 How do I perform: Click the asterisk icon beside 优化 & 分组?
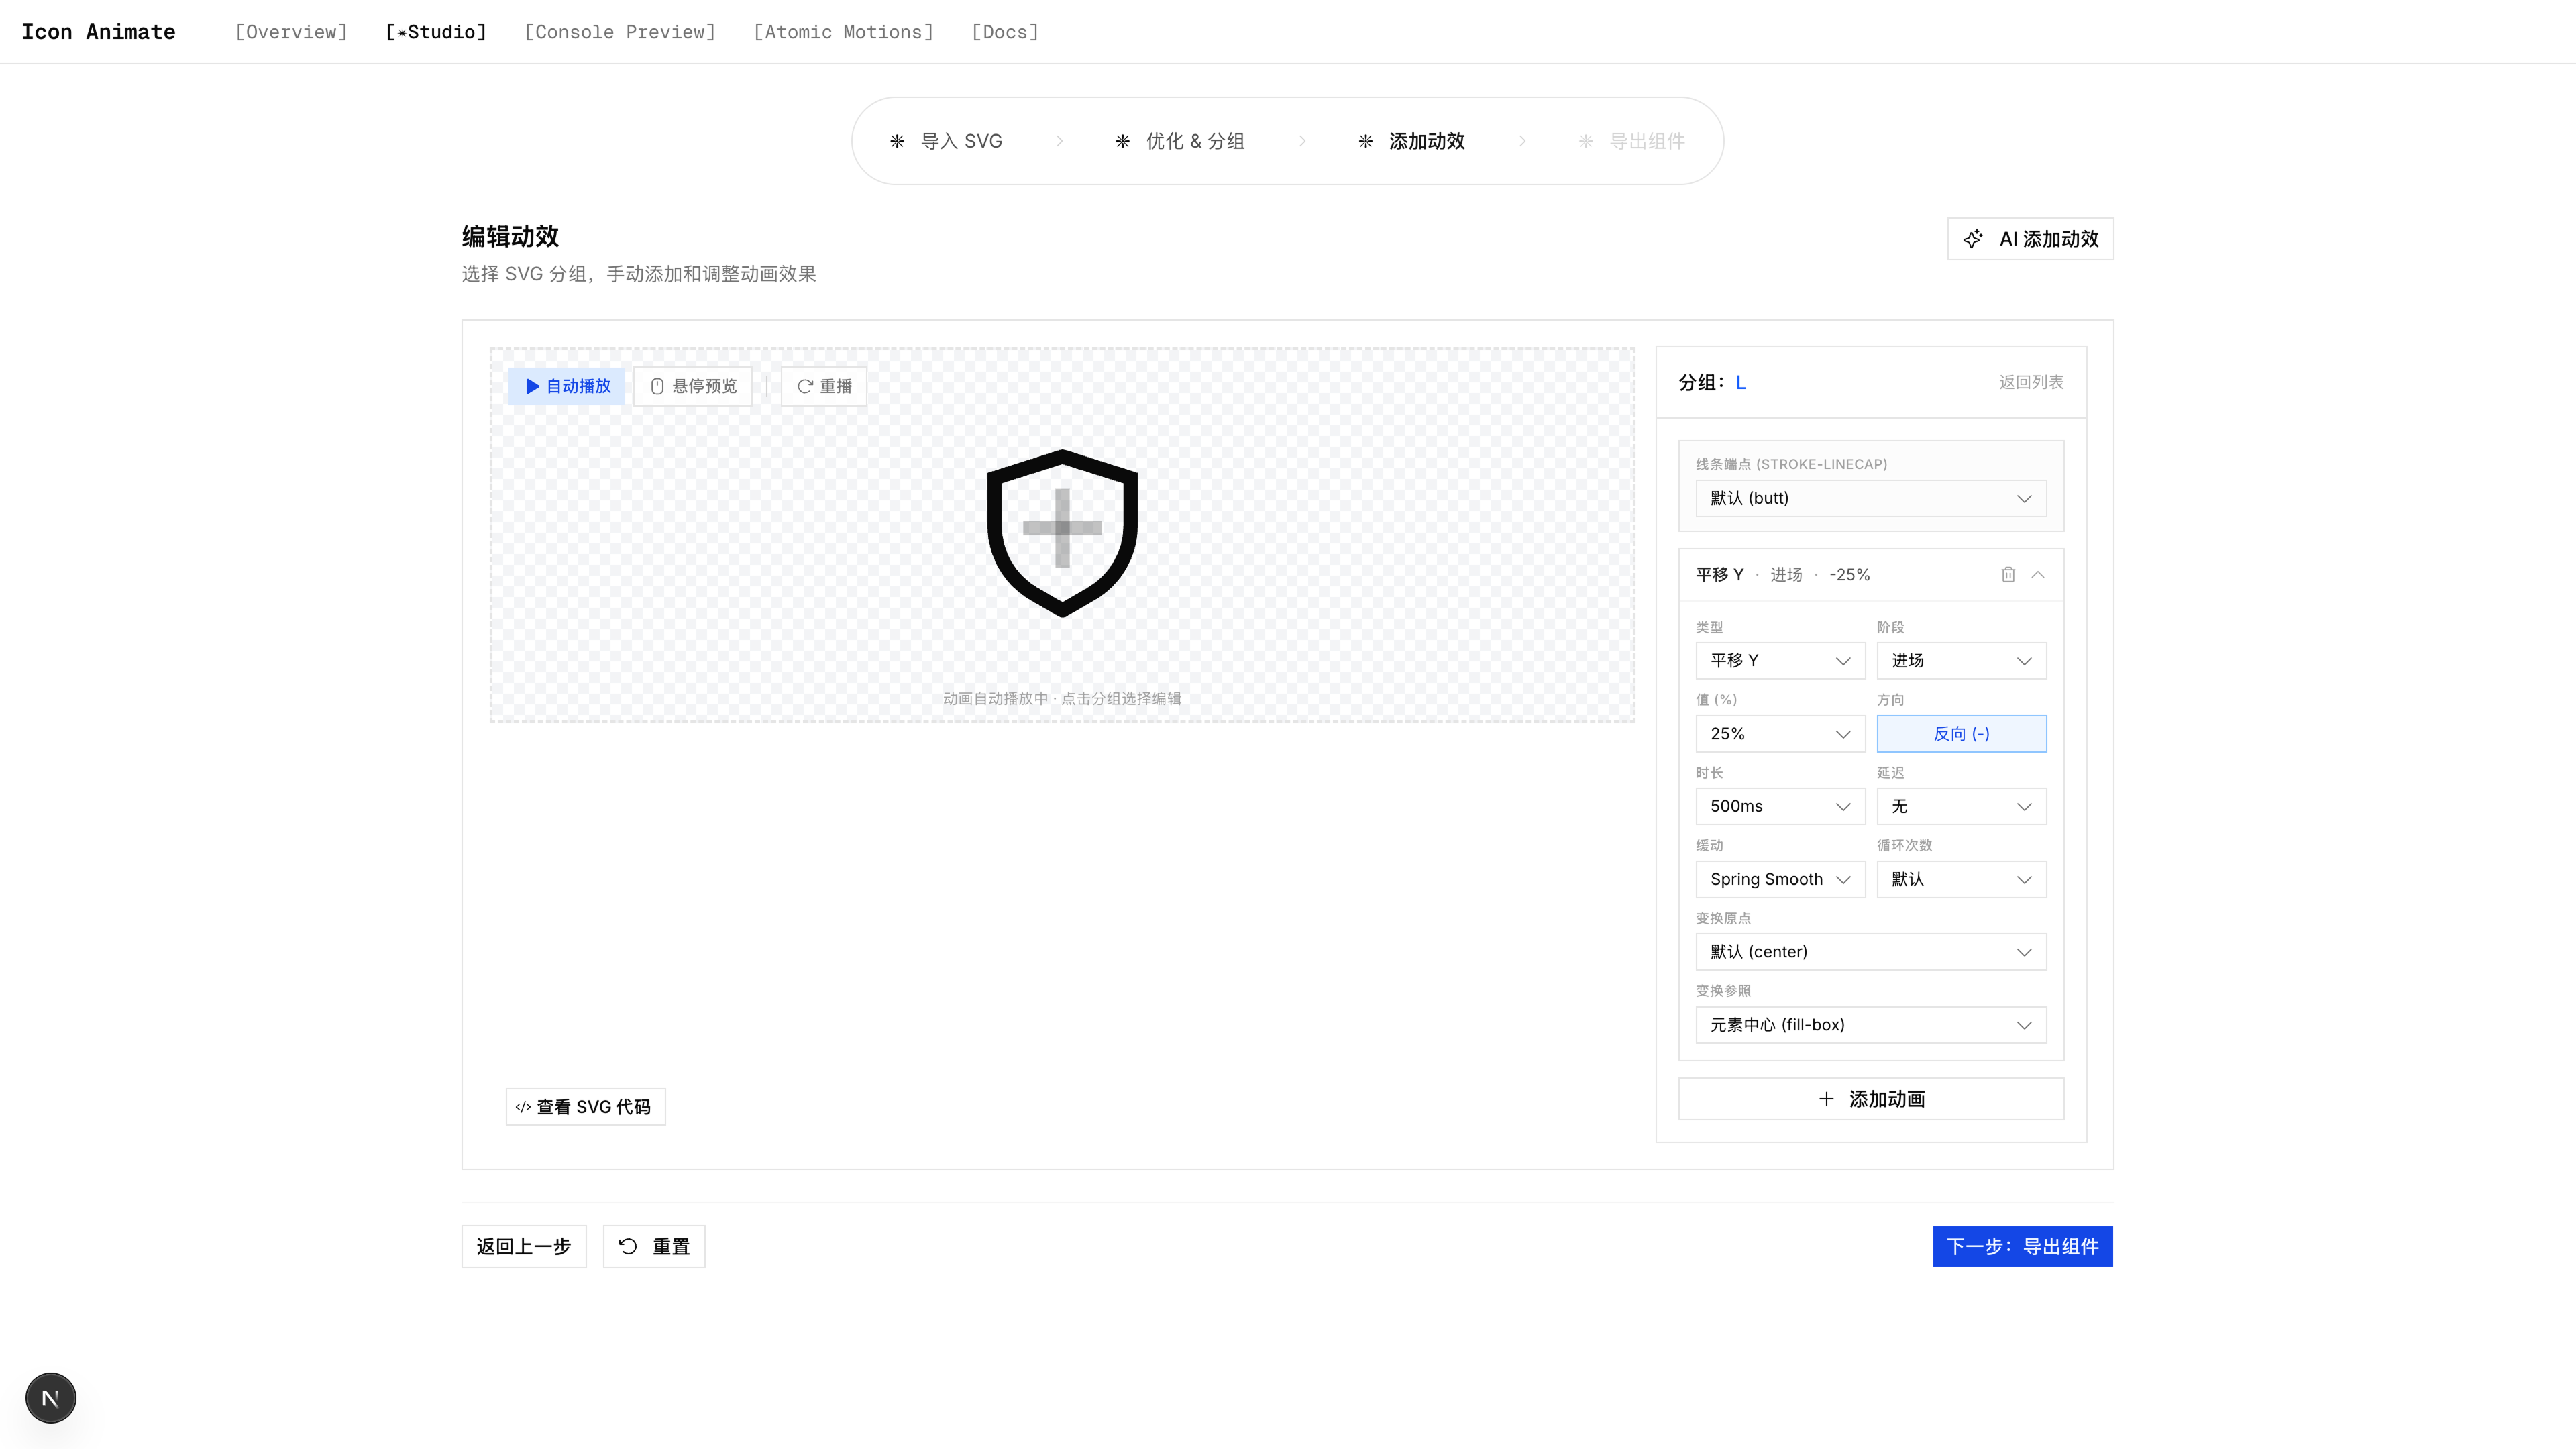click(x=1122, y=141)
